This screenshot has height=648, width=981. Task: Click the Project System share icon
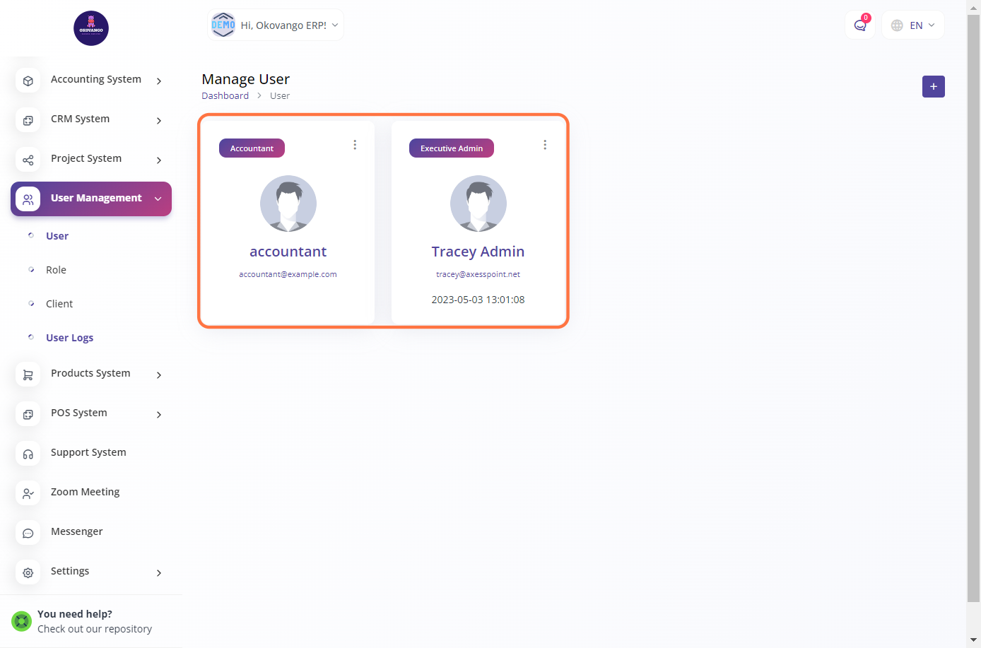[x=28, y=160]
